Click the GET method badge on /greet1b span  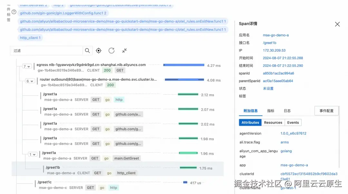[x=97, y=173]
